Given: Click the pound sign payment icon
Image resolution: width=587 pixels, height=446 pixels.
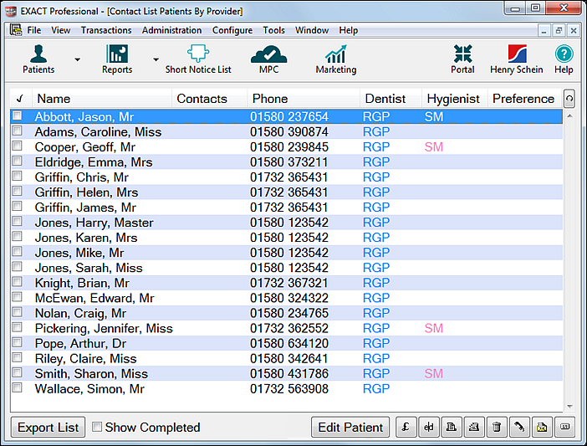Looking at the screenshot, I should coord(406,427).
